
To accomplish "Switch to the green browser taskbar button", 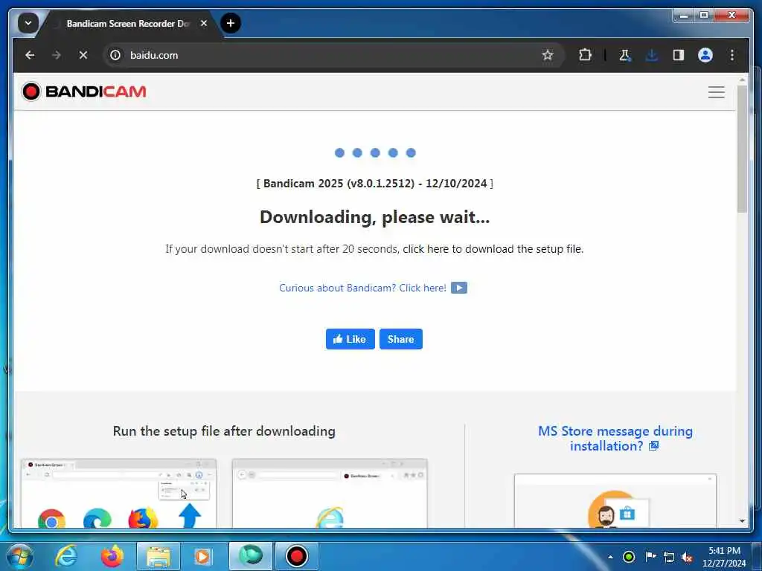I will pyautogui.click(x=251, y=556).
